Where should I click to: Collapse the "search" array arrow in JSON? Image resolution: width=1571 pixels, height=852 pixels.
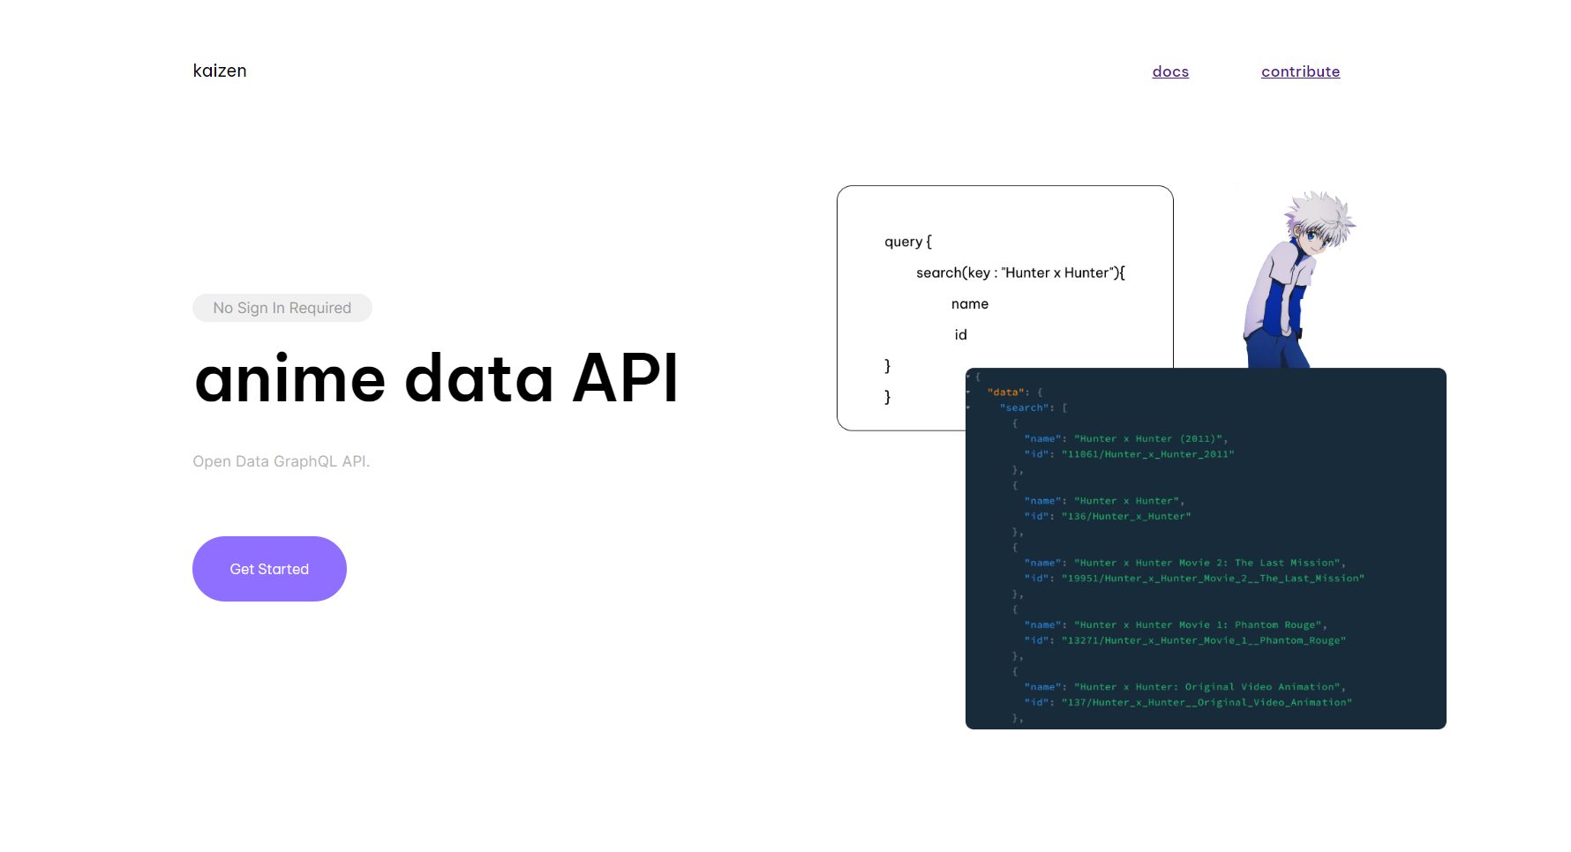pyautogui.click(x=968, y=407)
